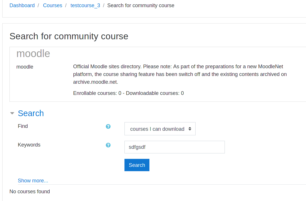Viewport: 306px width, 201px height.
Task: Open the 'courses I can download' dropdown
Action: coord(160,129)
